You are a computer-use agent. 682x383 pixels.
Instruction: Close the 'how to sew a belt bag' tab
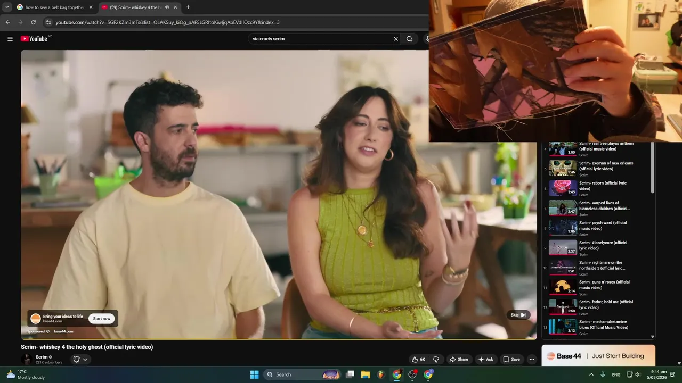point(91,7)
